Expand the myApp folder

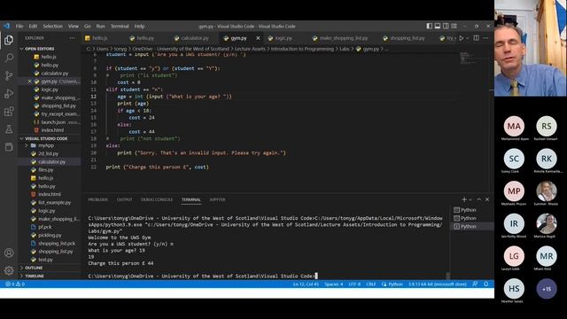(x=26, y=145)
